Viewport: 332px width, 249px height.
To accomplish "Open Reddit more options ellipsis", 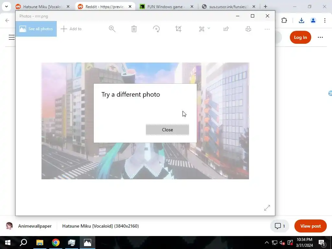I will (320, 37).
